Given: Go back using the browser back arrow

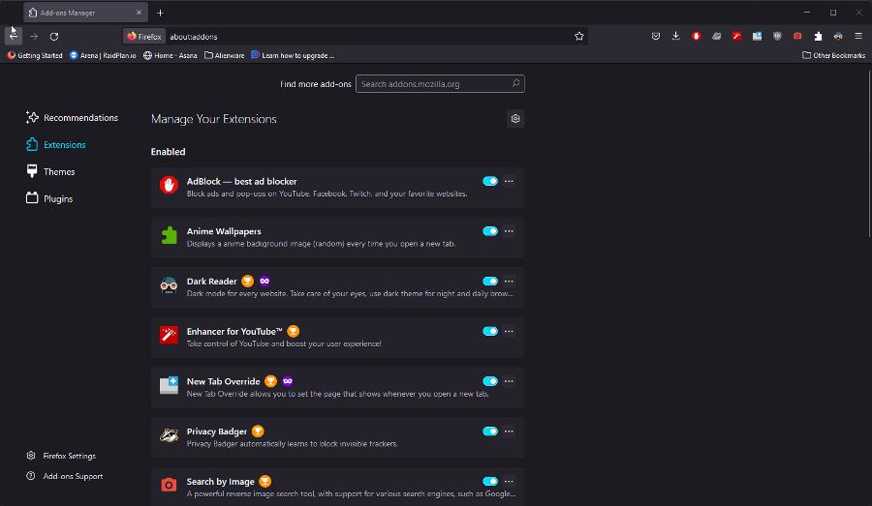Looking at the screenshot, I should (x=14, y=36).
